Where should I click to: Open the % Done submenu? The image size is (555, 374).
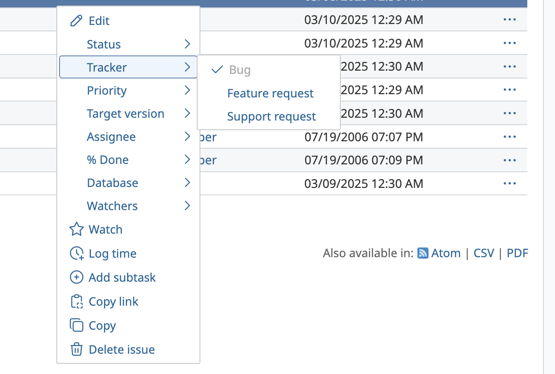coord(128,160)
